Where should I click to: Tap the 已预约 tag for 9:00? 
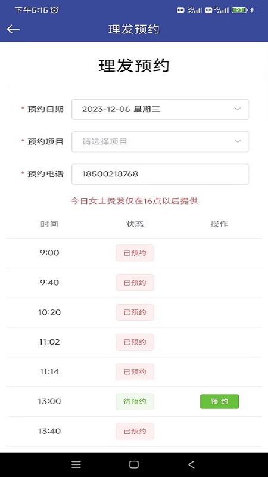click(x=135, y=253)
